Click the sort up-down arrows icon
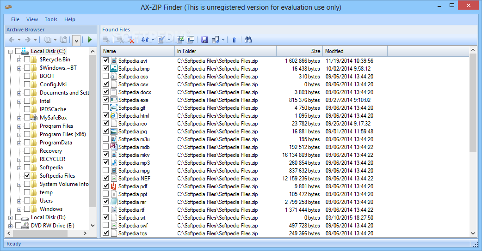The width and height of the screenshot is (482, 251). (x=145, y=40)
